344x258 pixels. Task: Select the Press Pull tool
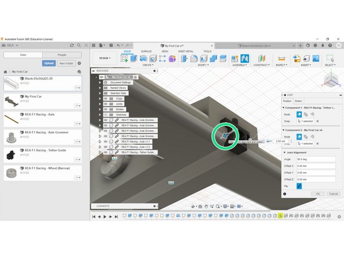coord(184,59)
